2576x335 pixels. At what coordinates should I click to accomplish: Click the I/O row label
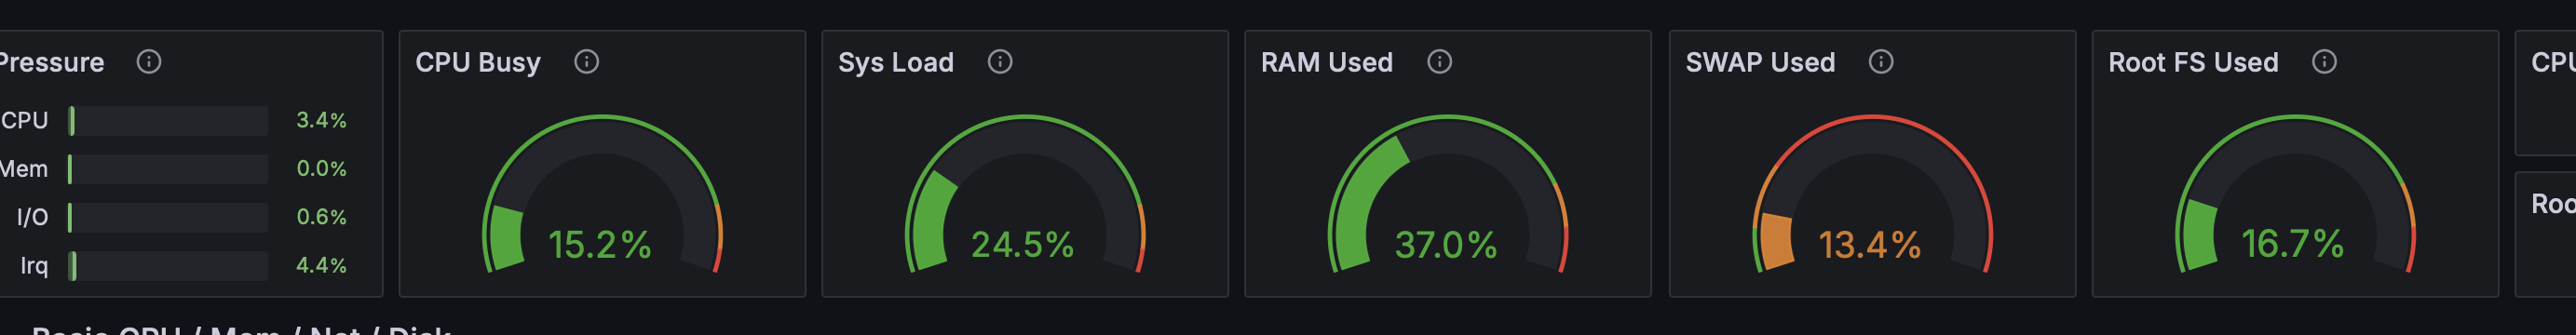[x=32, y=217]
